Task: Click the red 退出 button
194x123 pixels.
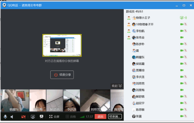Action: (x=100, y=117)
